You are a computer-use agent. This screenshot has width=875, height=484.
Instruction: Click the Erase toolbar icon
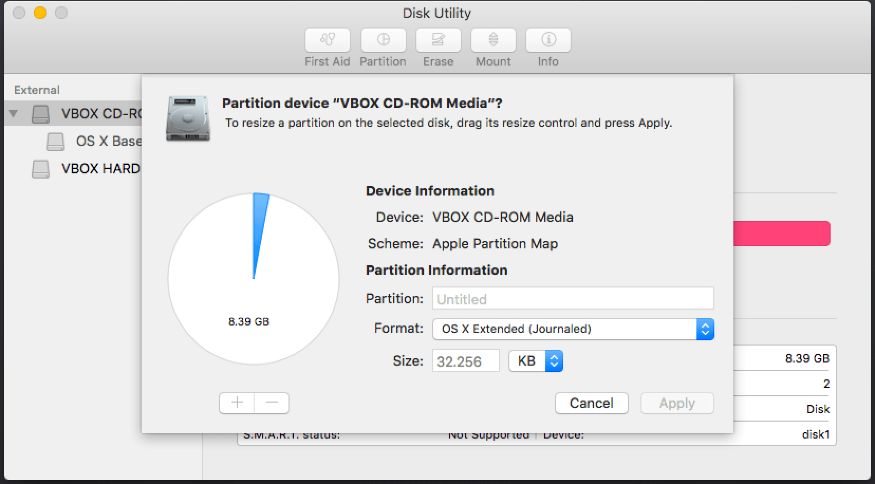[x=439, y=40]
